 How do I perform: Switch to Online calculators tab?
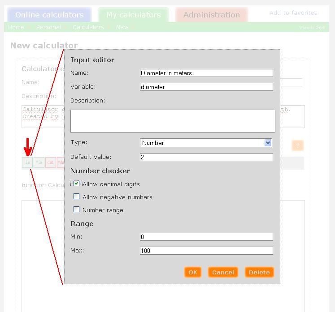point(49,15)
